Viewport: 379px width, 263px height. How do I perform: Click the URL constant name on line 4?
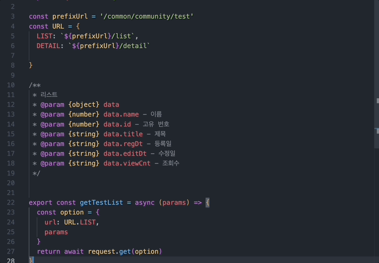[x=58, y=26]
